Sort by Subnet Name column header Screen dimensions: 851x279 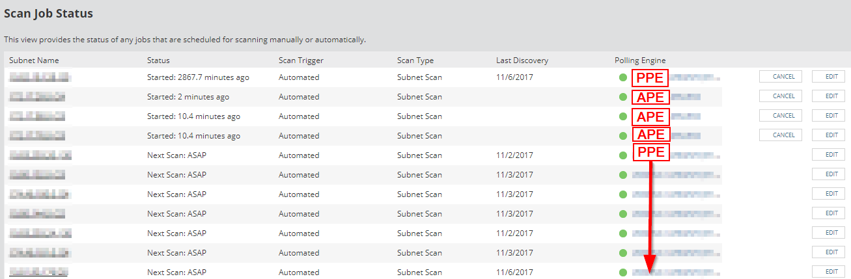click(34, 60)
